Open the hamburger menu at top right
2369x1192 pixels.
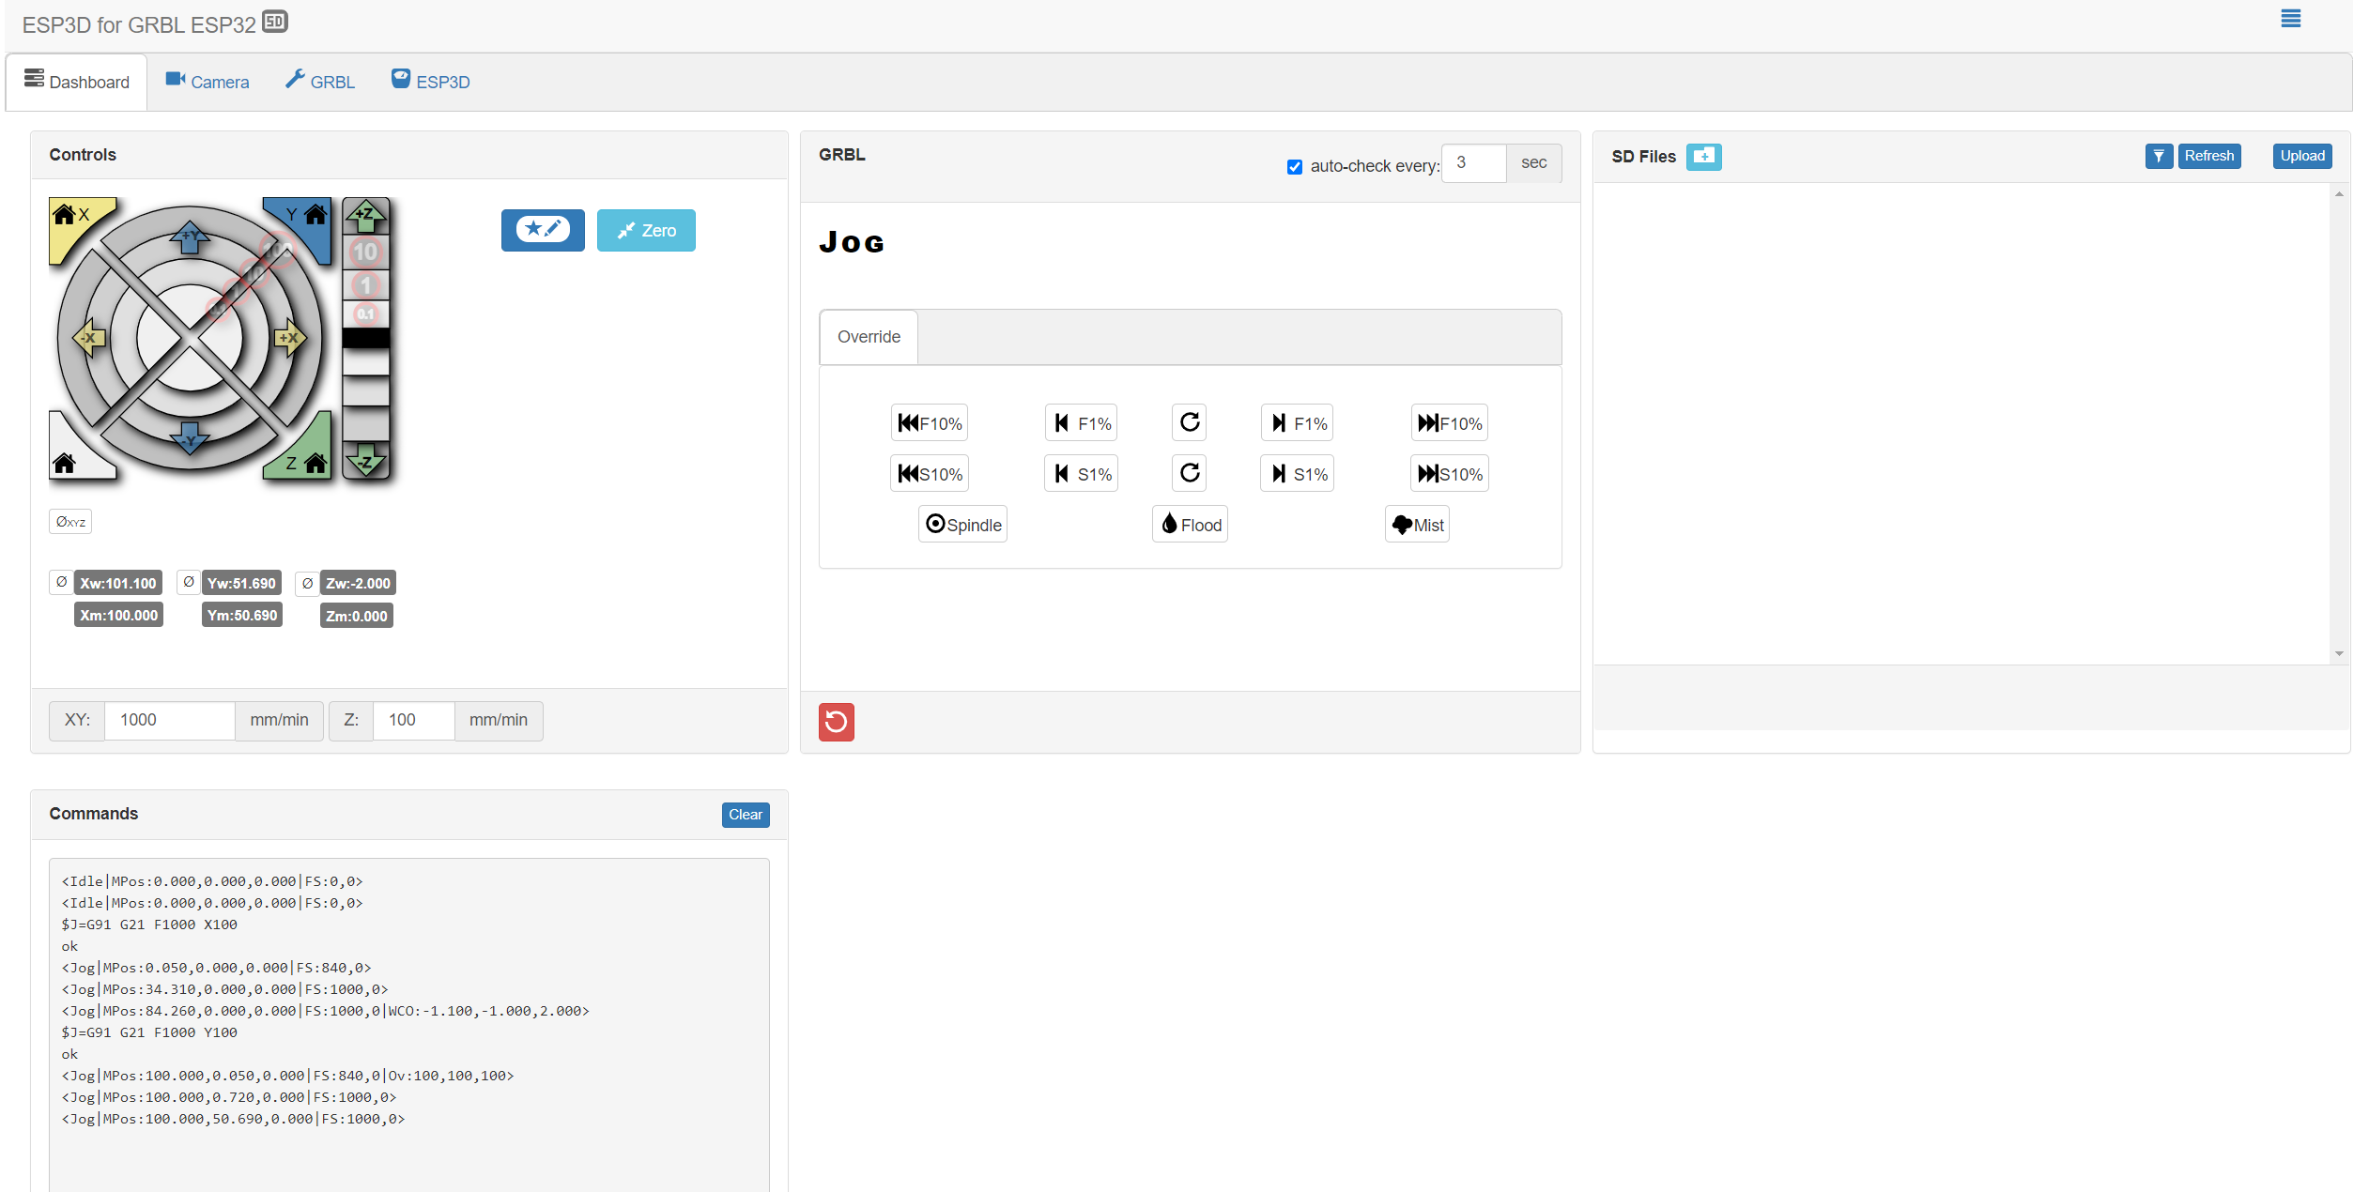(2291, 19)
